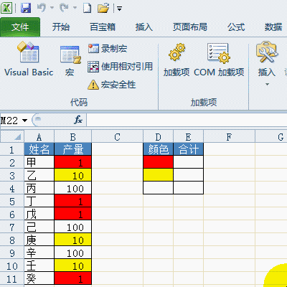Select column B header
287x287 pixels.
point(73,137)
